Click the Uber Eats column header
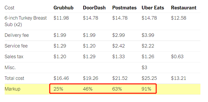The width and height of the screenshot is (208, 102). (153, 8)
